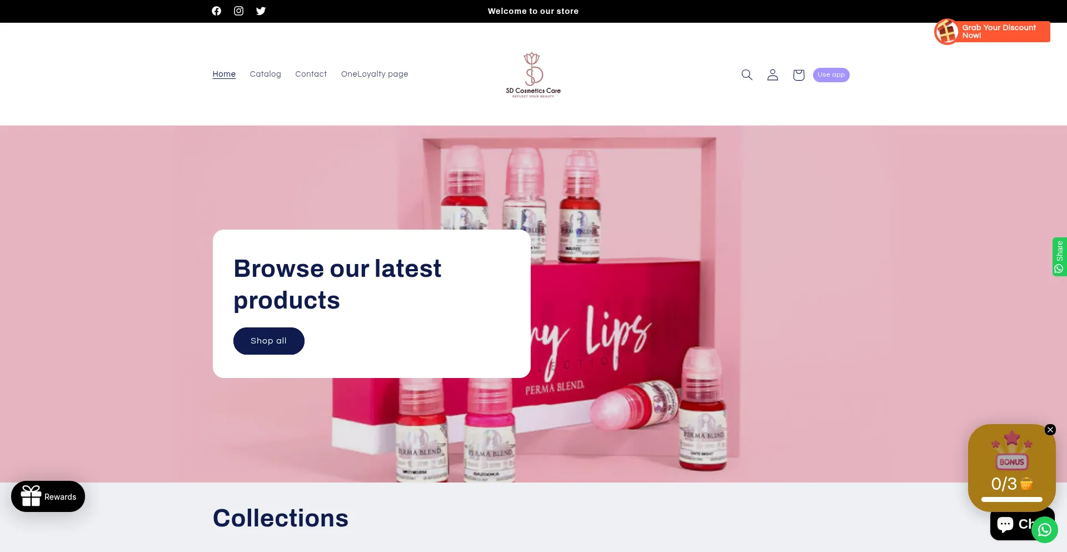Open the Contact menu item
The image size is (1067, 552).
pos(311,74)
